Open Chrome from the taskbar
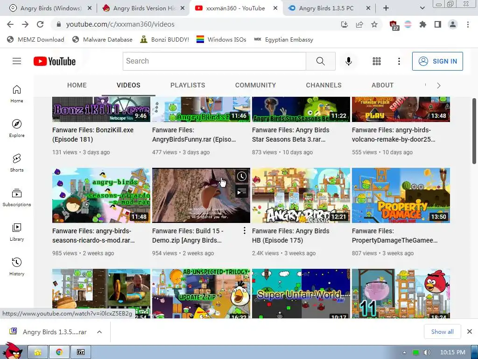The height and width of the screenshot is (359, 478). click(x=59, y=352)
